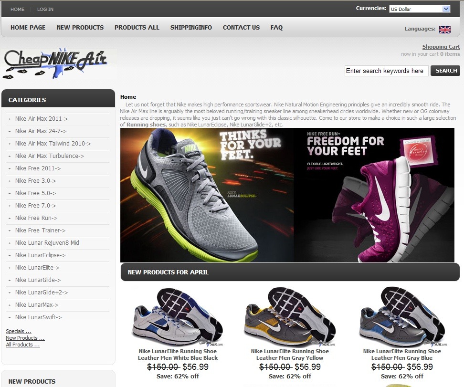Screen dimensions: 464x387
Task: Click the UK flag language icon
Action: click(x=445, y=30)
